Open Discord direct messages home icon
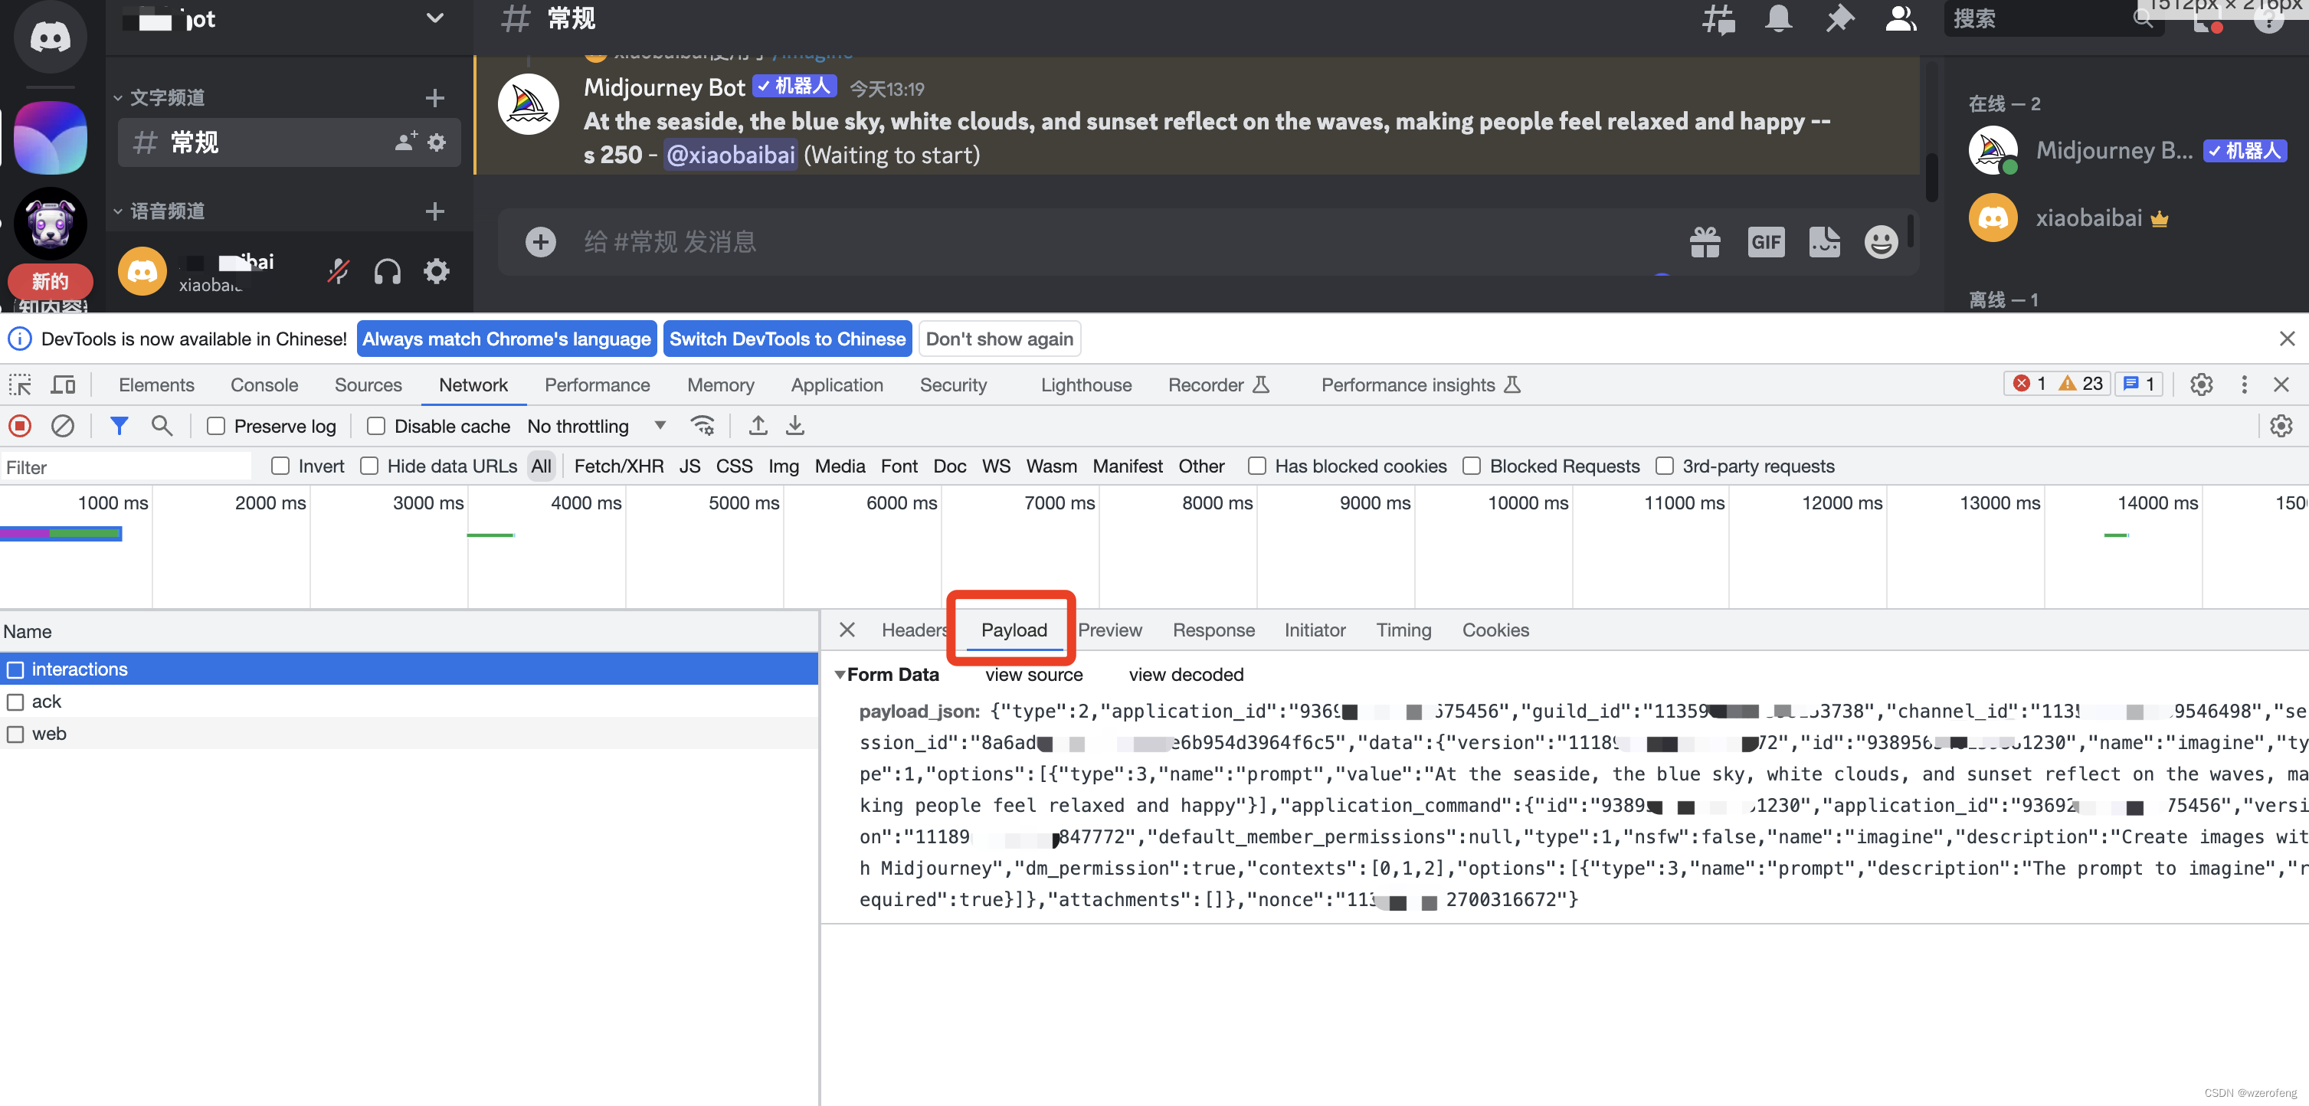 (51, 37)
